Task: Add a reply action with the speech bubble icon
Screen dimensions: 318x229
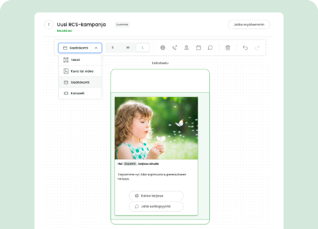Action: coord(210,48)
